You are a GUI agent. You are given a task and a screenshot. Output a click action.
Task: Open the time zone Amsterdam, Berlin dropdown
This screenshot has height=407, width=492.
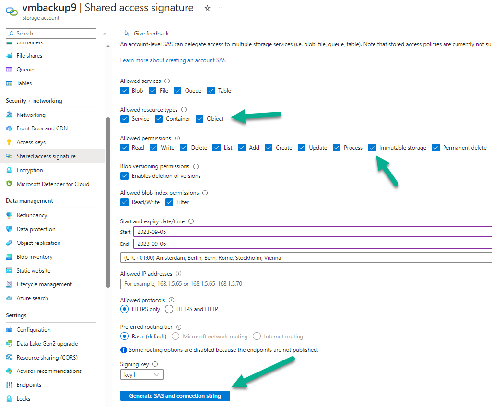tap(306, 257)
